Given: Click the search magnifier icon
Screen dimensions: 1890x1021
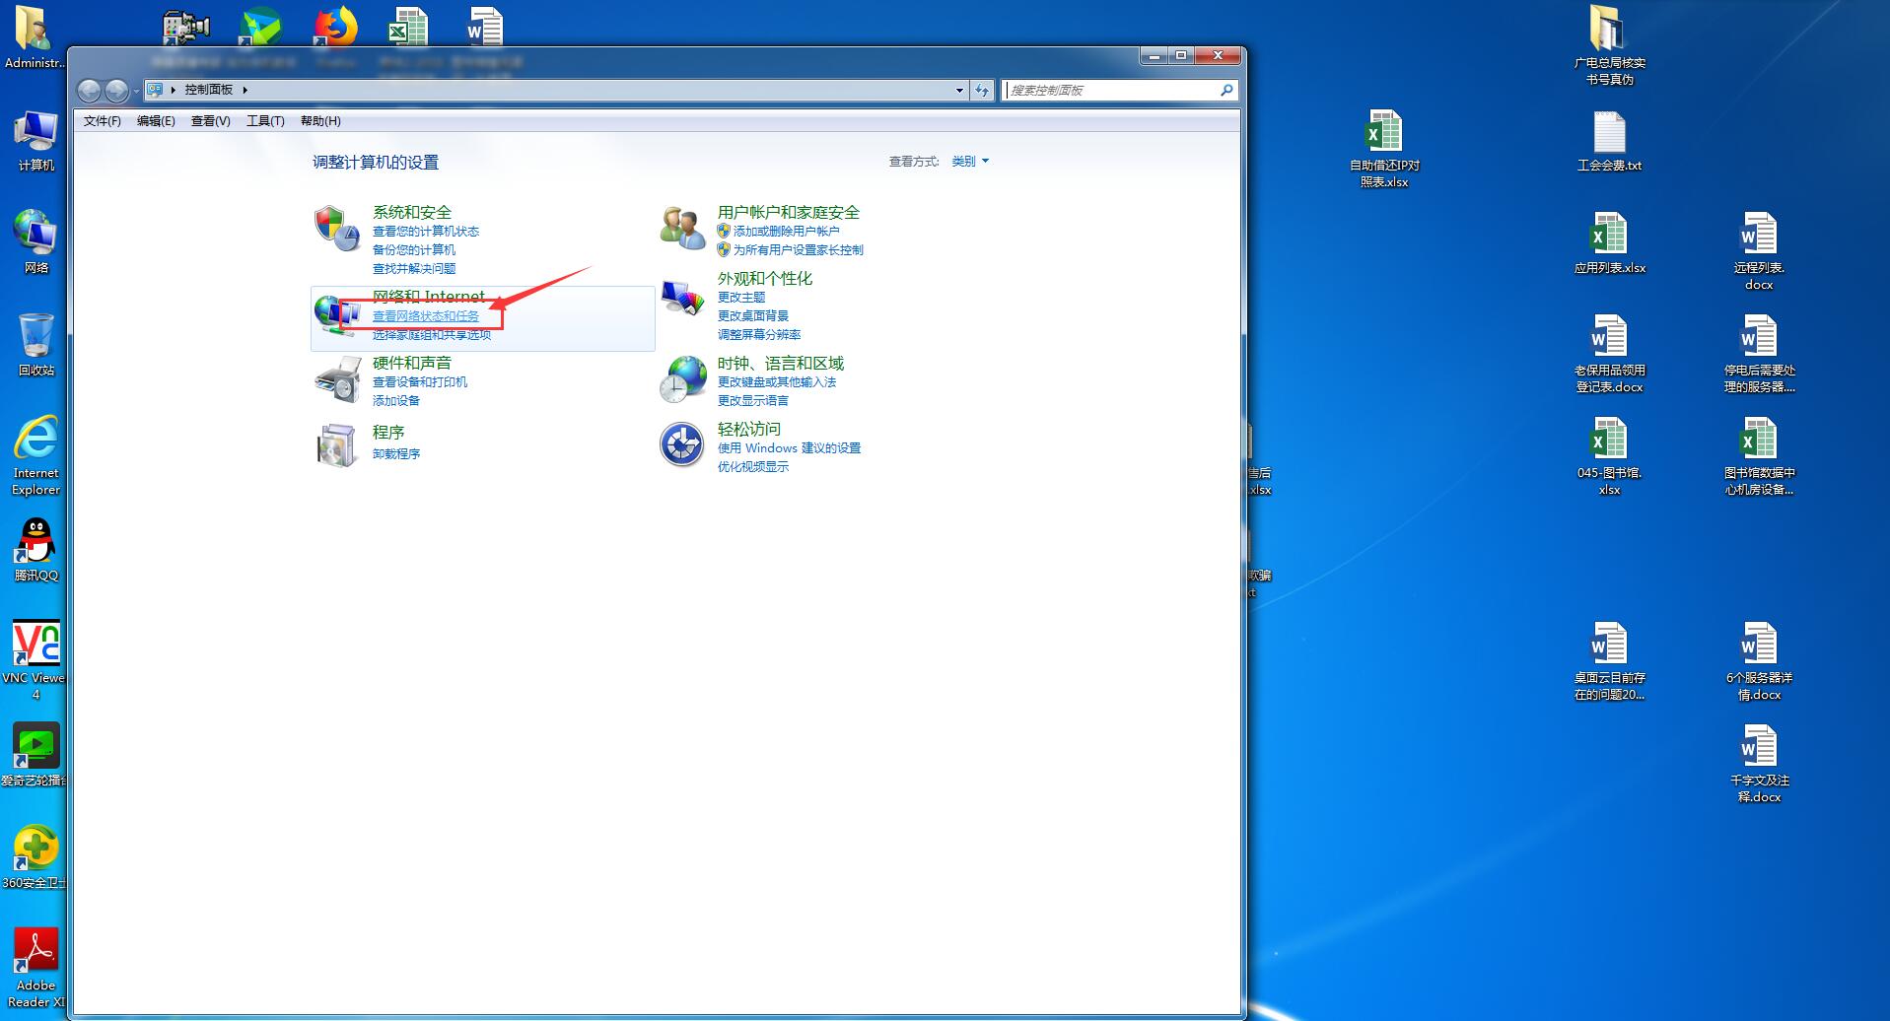Looking at the screenshot, I should (x=1226, y=90).
